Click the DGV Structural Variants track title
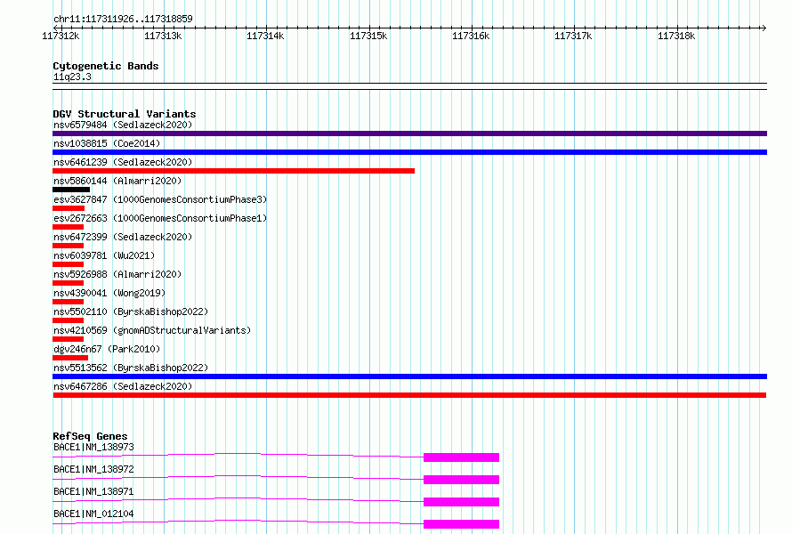This screenshot has width=792, height=534. (125, 114)
